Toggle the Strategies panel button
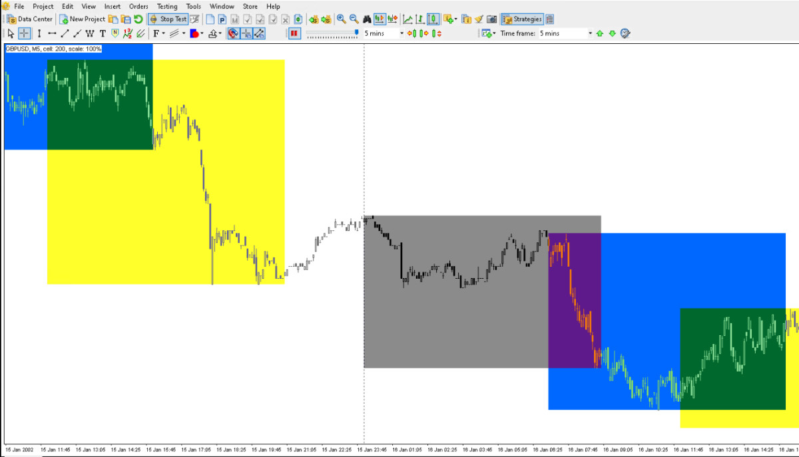799x457 pixels. pyautogui.click(x=523, y=19)
